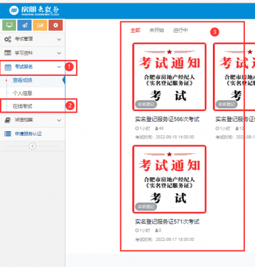Click the gears icon beside 考试管理
Viewport: 255px width, 267px height.
tap(8, 39)
